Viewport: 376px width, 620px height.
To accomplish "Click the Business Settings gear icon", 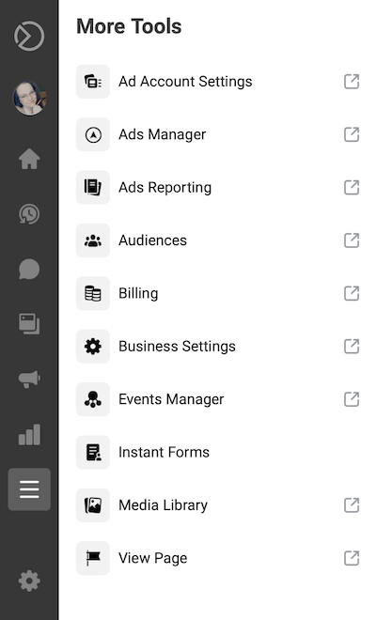I will (x=93, y=347).
